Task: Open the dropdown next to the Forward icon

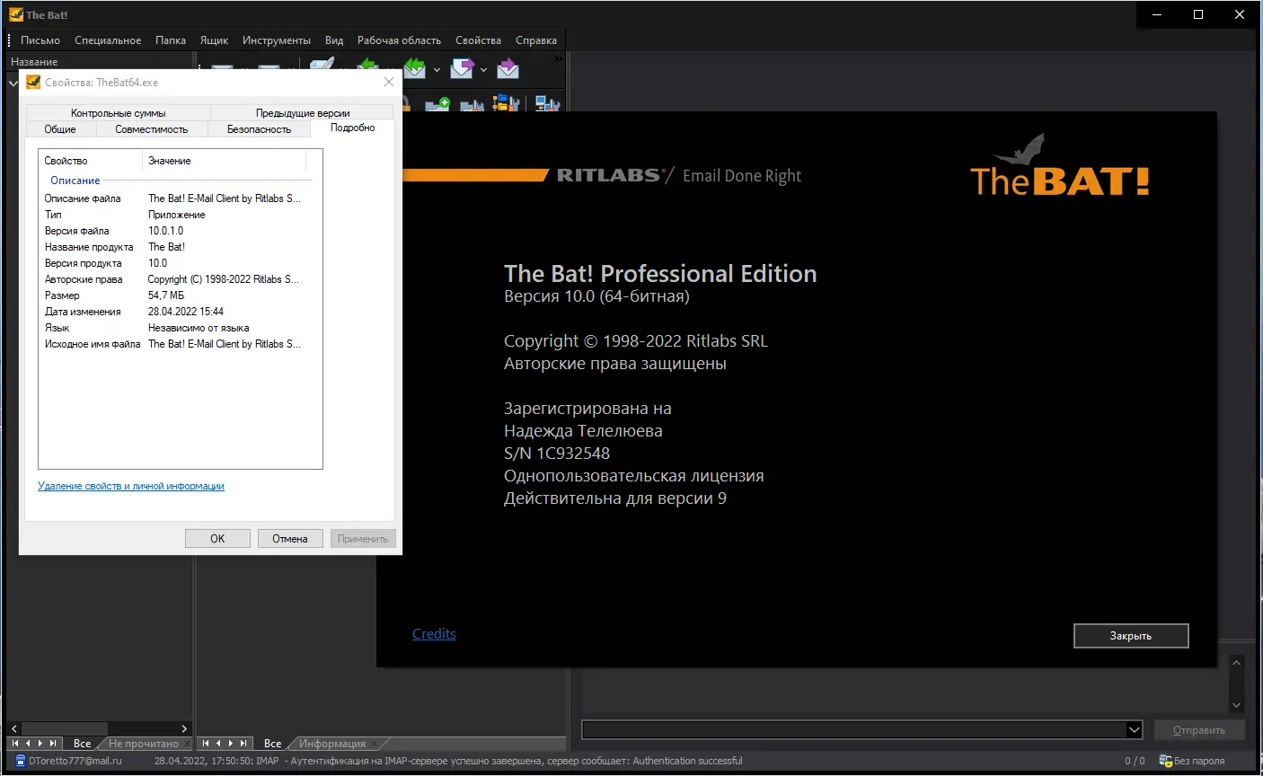Action: pyautogui.click(x=483, y=68)
